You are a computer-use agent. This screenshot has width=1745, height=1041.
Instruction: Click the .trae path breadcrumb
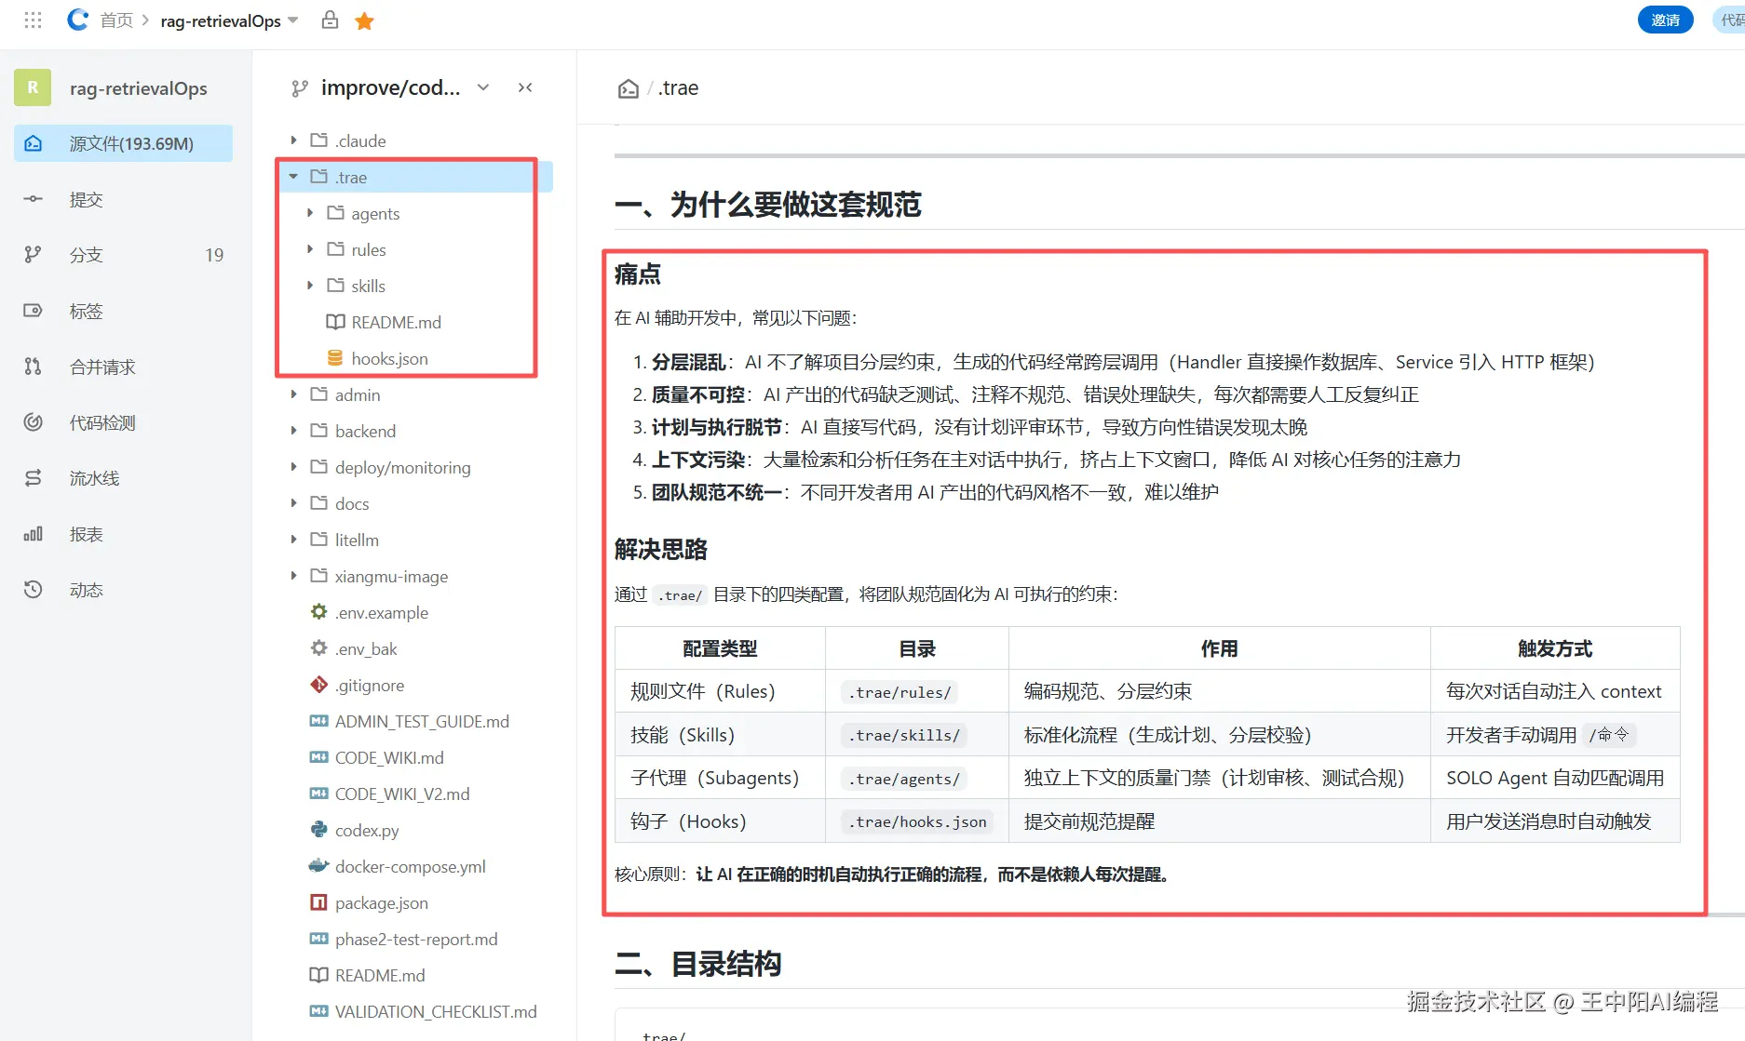click(679, 88)
